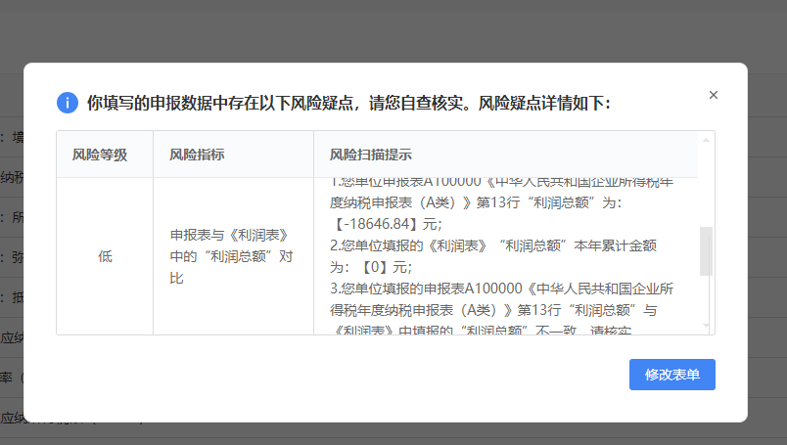Click the scroll down arrow of table
This screenshot has width=787, height=445.
coord(706,326)
